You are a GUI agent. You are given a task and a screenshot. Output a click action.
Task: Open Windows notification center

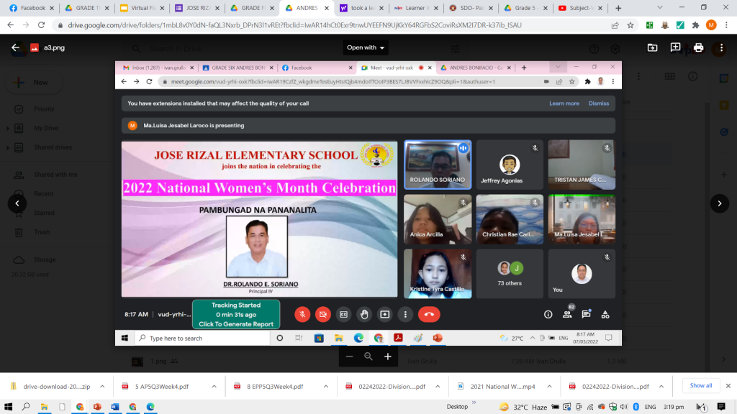pos(721,407)
